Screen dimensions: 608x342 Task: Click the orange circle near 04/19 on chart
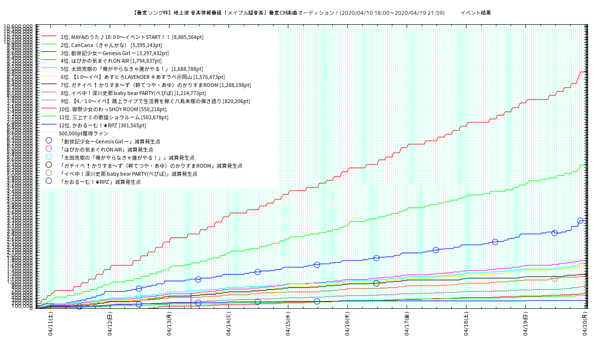point(554,278)
